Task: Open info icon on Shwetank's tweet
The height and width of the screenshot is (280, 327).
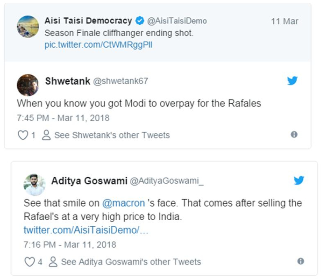Action: click(x=294, y=135)
